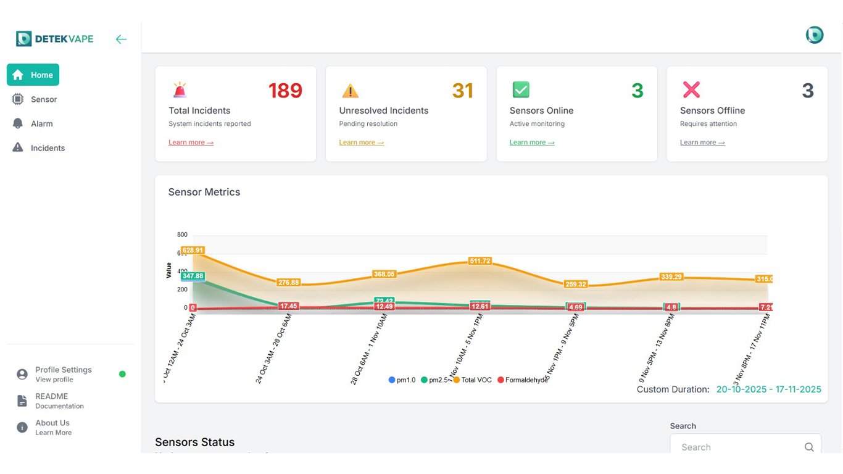Click the README documentation icon

[x=21, y=400]
